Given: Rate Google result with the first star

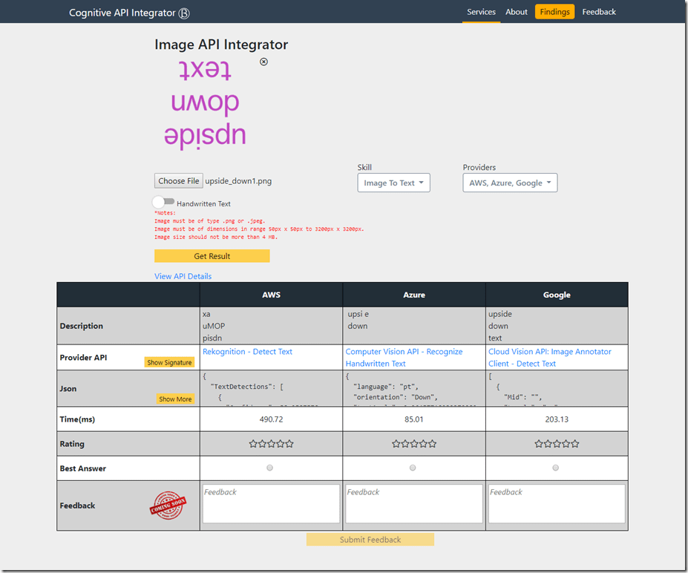Looking at the screenshot, I should click(x=540, y=444).
